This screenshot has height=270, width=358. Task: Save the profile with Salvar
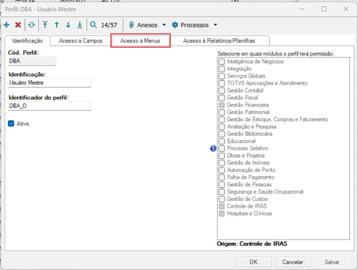(x=332, y=262)
